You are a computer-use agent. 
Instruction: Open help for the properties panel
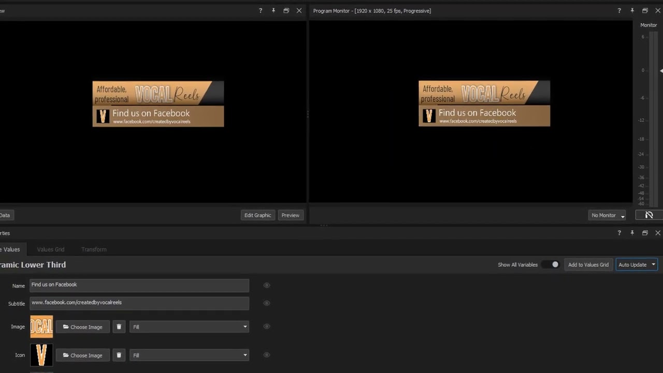619,233
